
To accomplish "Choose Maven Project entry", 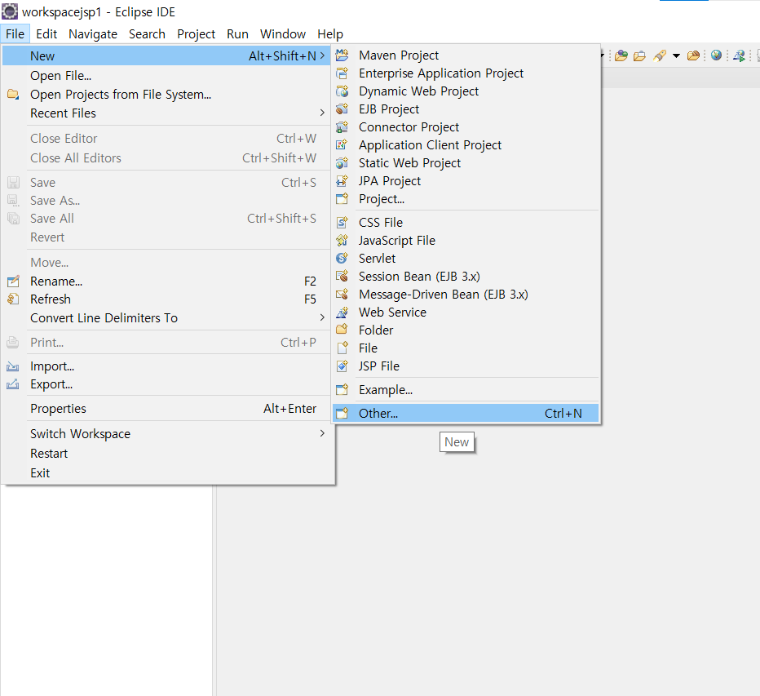I will point(466,55).
